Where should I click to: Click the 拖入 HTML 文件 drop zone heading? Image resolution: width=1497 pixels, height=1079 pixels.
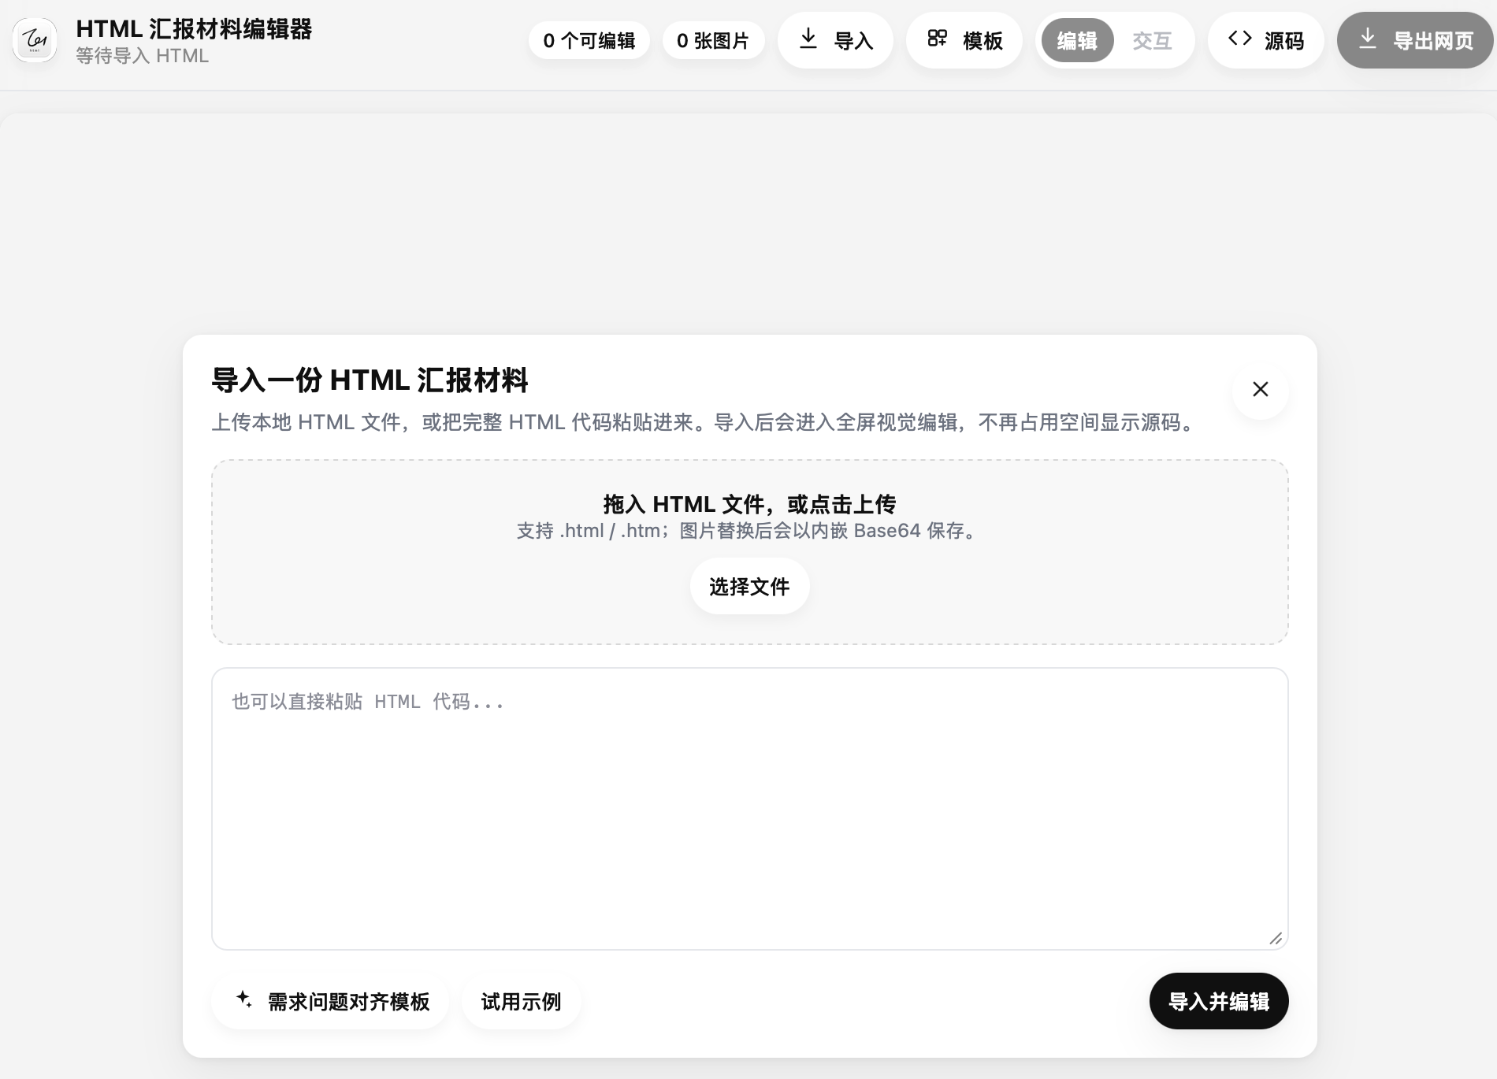[x=749, y=504]
